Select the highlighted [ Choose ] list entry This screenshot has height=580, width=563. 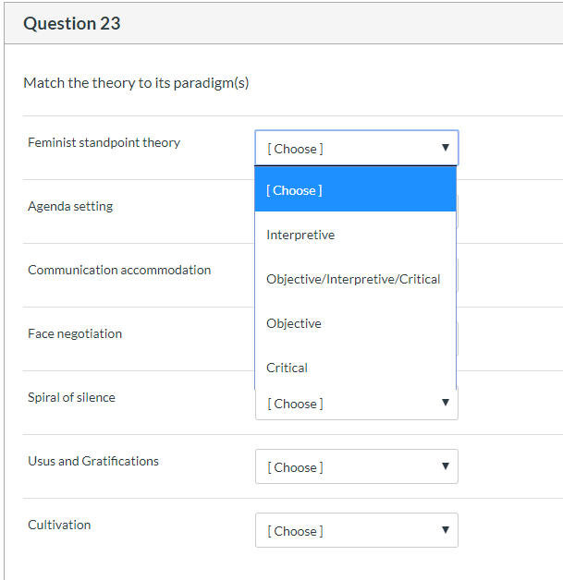coord(355,189)
